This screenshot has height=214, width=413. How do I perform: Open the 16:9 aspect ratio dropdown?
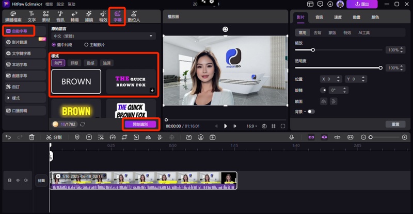point(251,126)
